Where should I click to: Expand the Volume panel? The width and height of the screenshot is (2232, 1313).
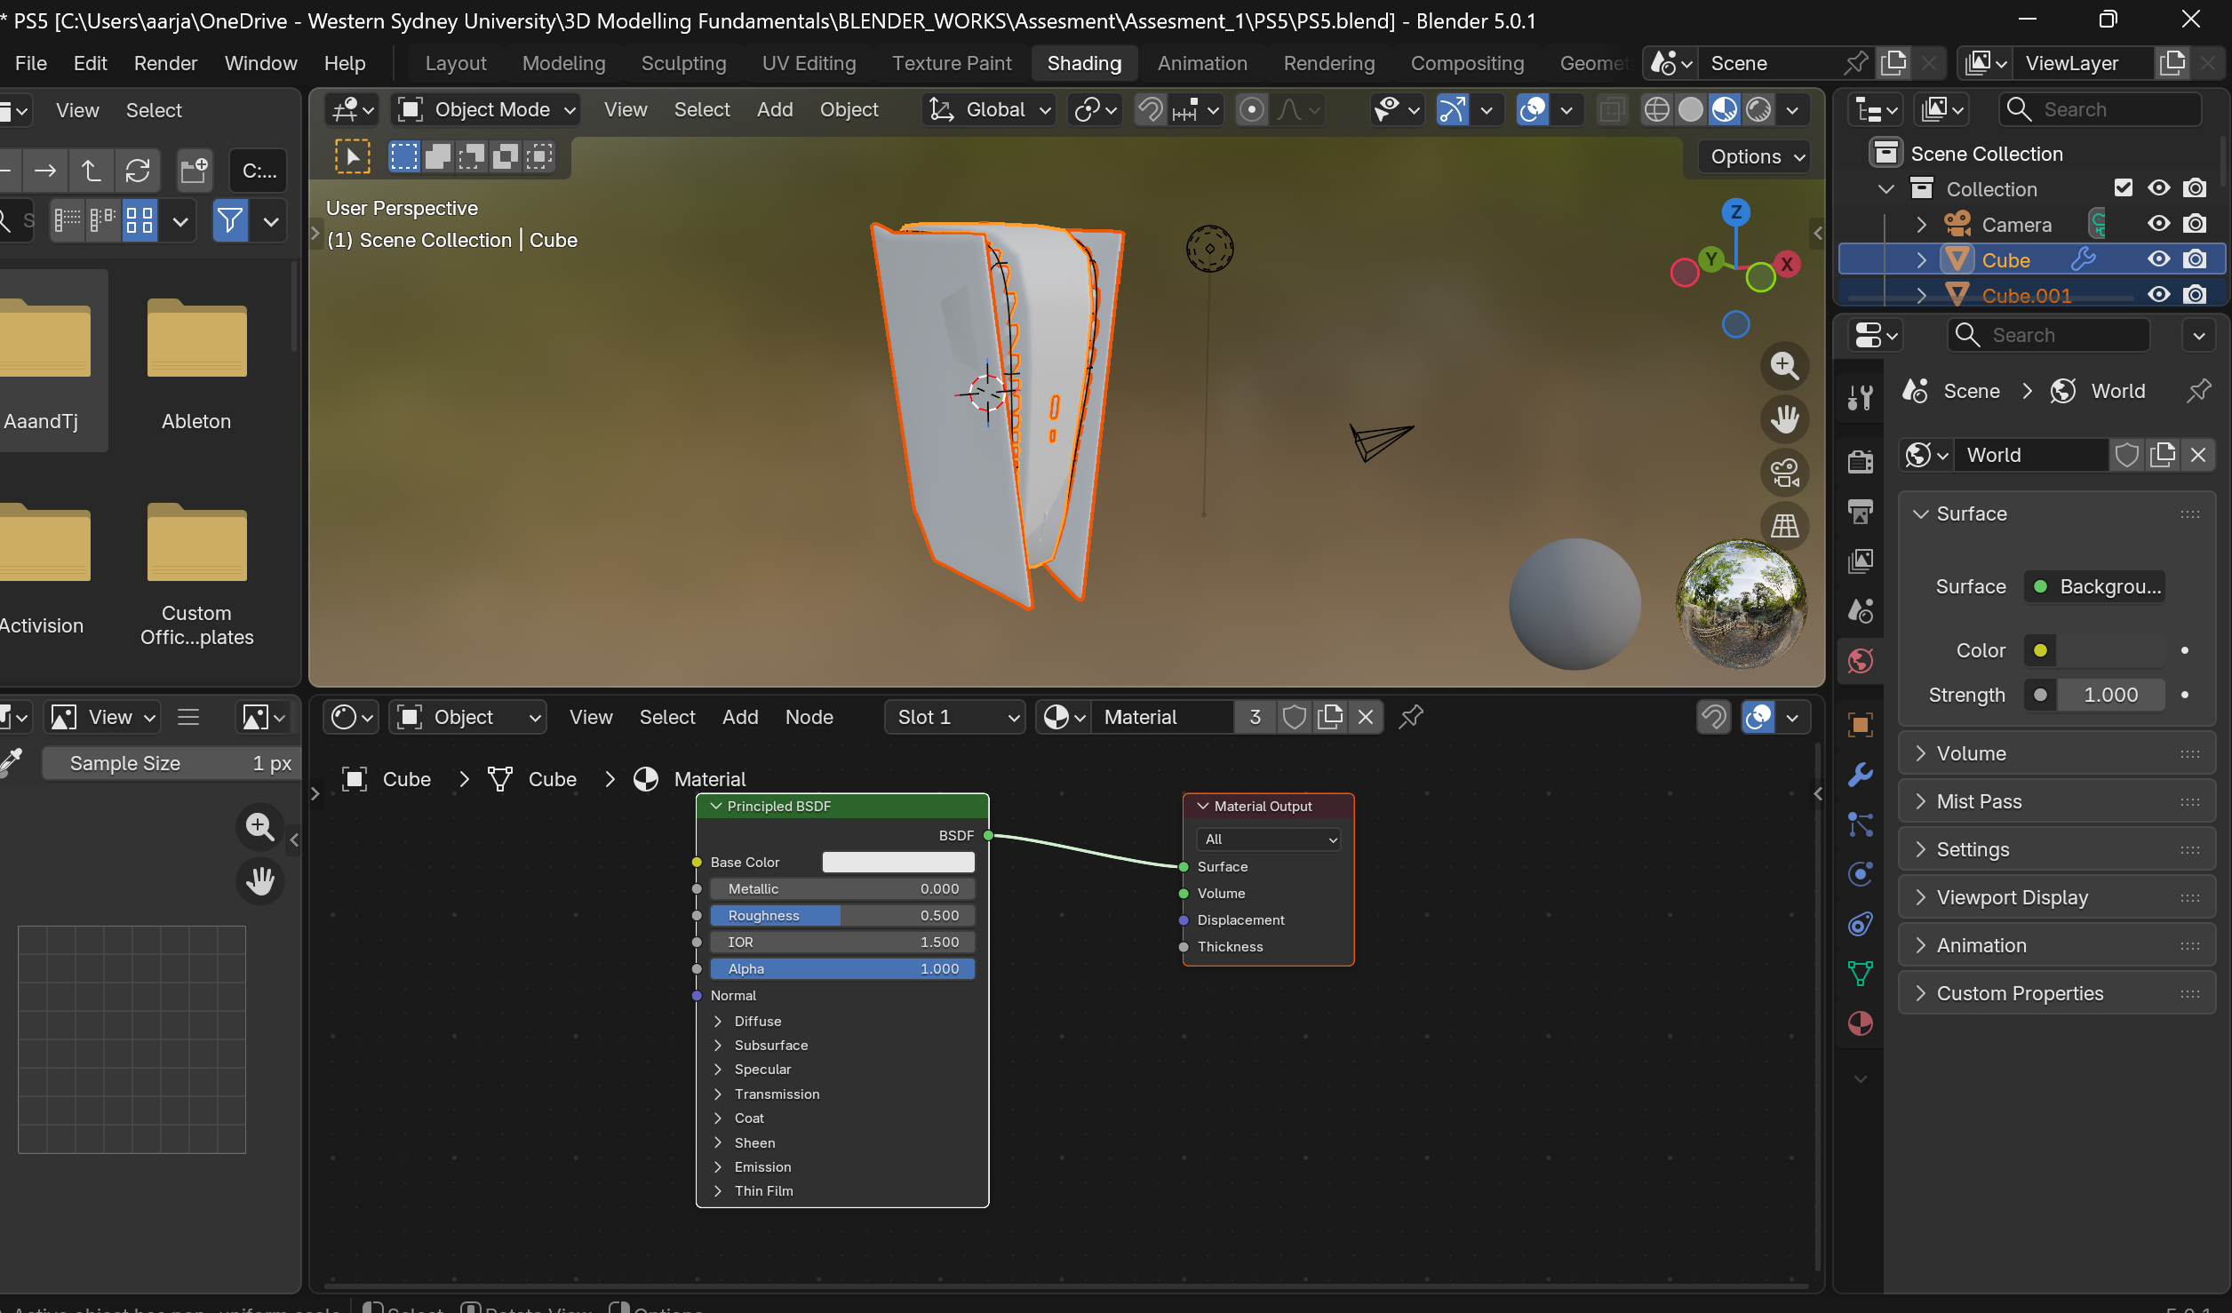point(1971,753)
